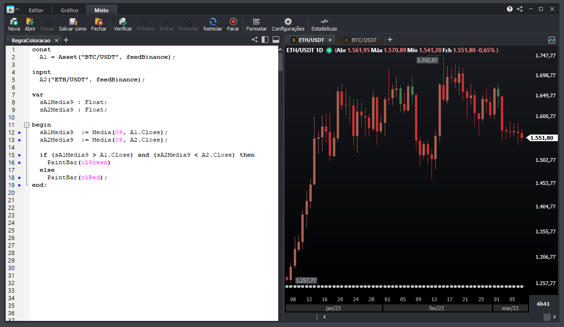
Task: Switch to the Gráfico tab
Action: 69,10
